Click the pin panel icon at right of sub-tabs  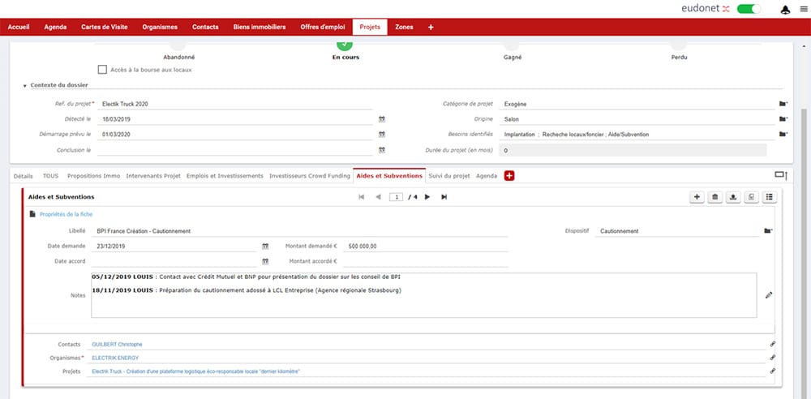pos(781,175)
